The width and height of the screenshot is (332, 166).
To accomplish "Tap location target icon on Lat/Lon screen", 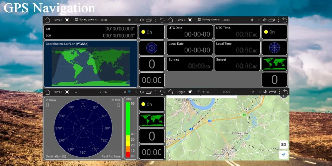I will (129, 20).
